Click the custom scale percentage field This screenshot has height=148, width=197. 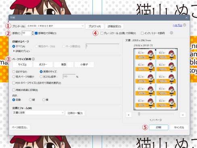(69, 76)
